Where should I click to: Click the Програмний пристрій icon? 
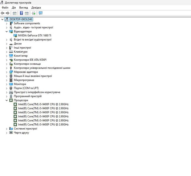click(11, 96)
